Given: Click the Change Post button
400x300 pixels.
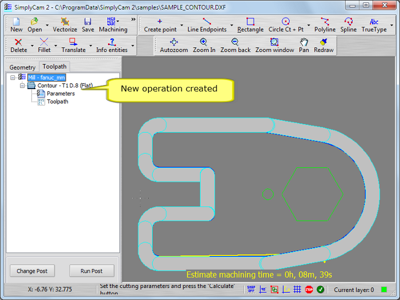Looking at the screenshot, I should 32,271.
